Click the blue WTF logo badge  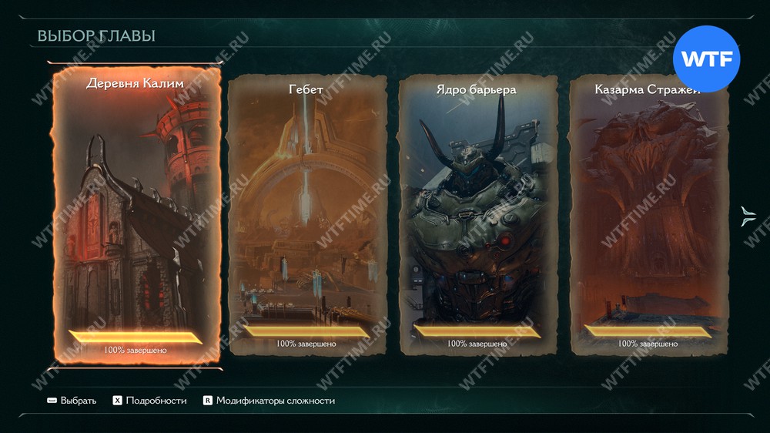(706, 59)
